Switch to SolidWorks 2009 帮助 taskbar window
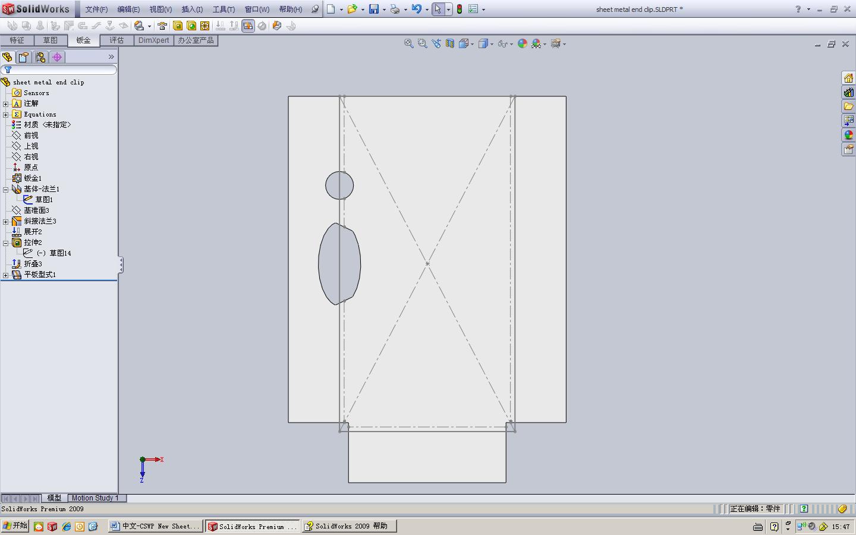856x535 pixels. point(348,526)
